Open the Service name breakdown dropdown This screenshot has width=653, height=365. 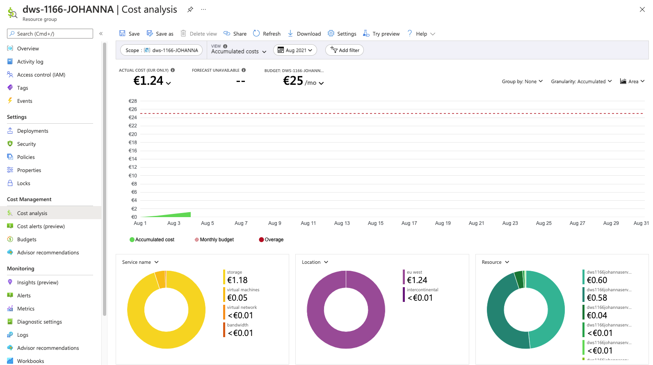[x=140, y=262]
